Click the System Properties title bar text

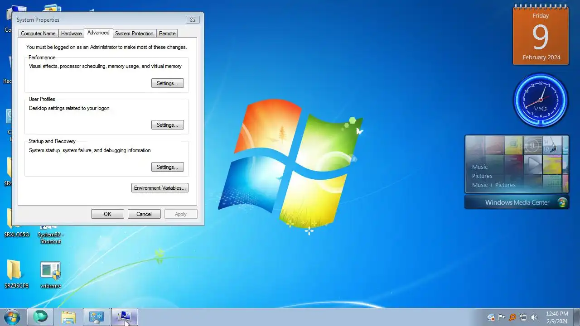click(x=38, y=20)
